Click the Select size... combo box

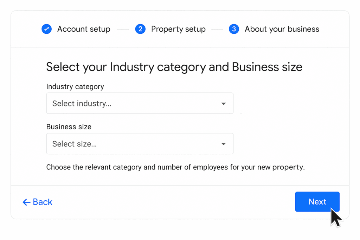[x=140, y=144]
